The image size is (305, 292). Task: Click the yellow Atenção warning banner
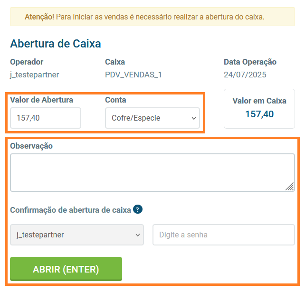(x=152, y=17)
